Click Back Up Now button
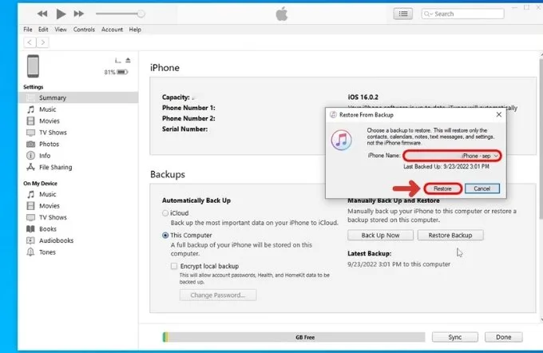 click(x=380, y=236)
